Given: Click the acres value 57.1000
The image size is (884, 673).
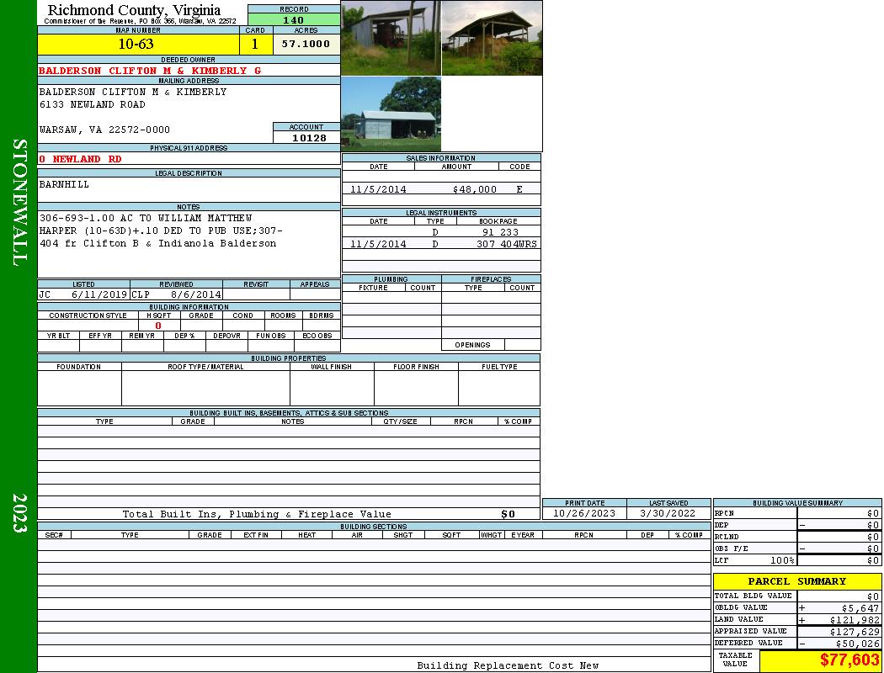Looking at the screenshot, I should click(x=306, y=45).
